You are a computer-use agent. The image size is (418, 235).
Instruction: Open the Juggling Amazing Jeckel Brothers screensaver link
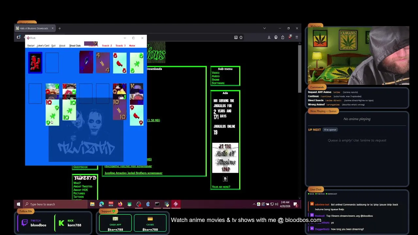pyautogui.click(x=133, y=173)
